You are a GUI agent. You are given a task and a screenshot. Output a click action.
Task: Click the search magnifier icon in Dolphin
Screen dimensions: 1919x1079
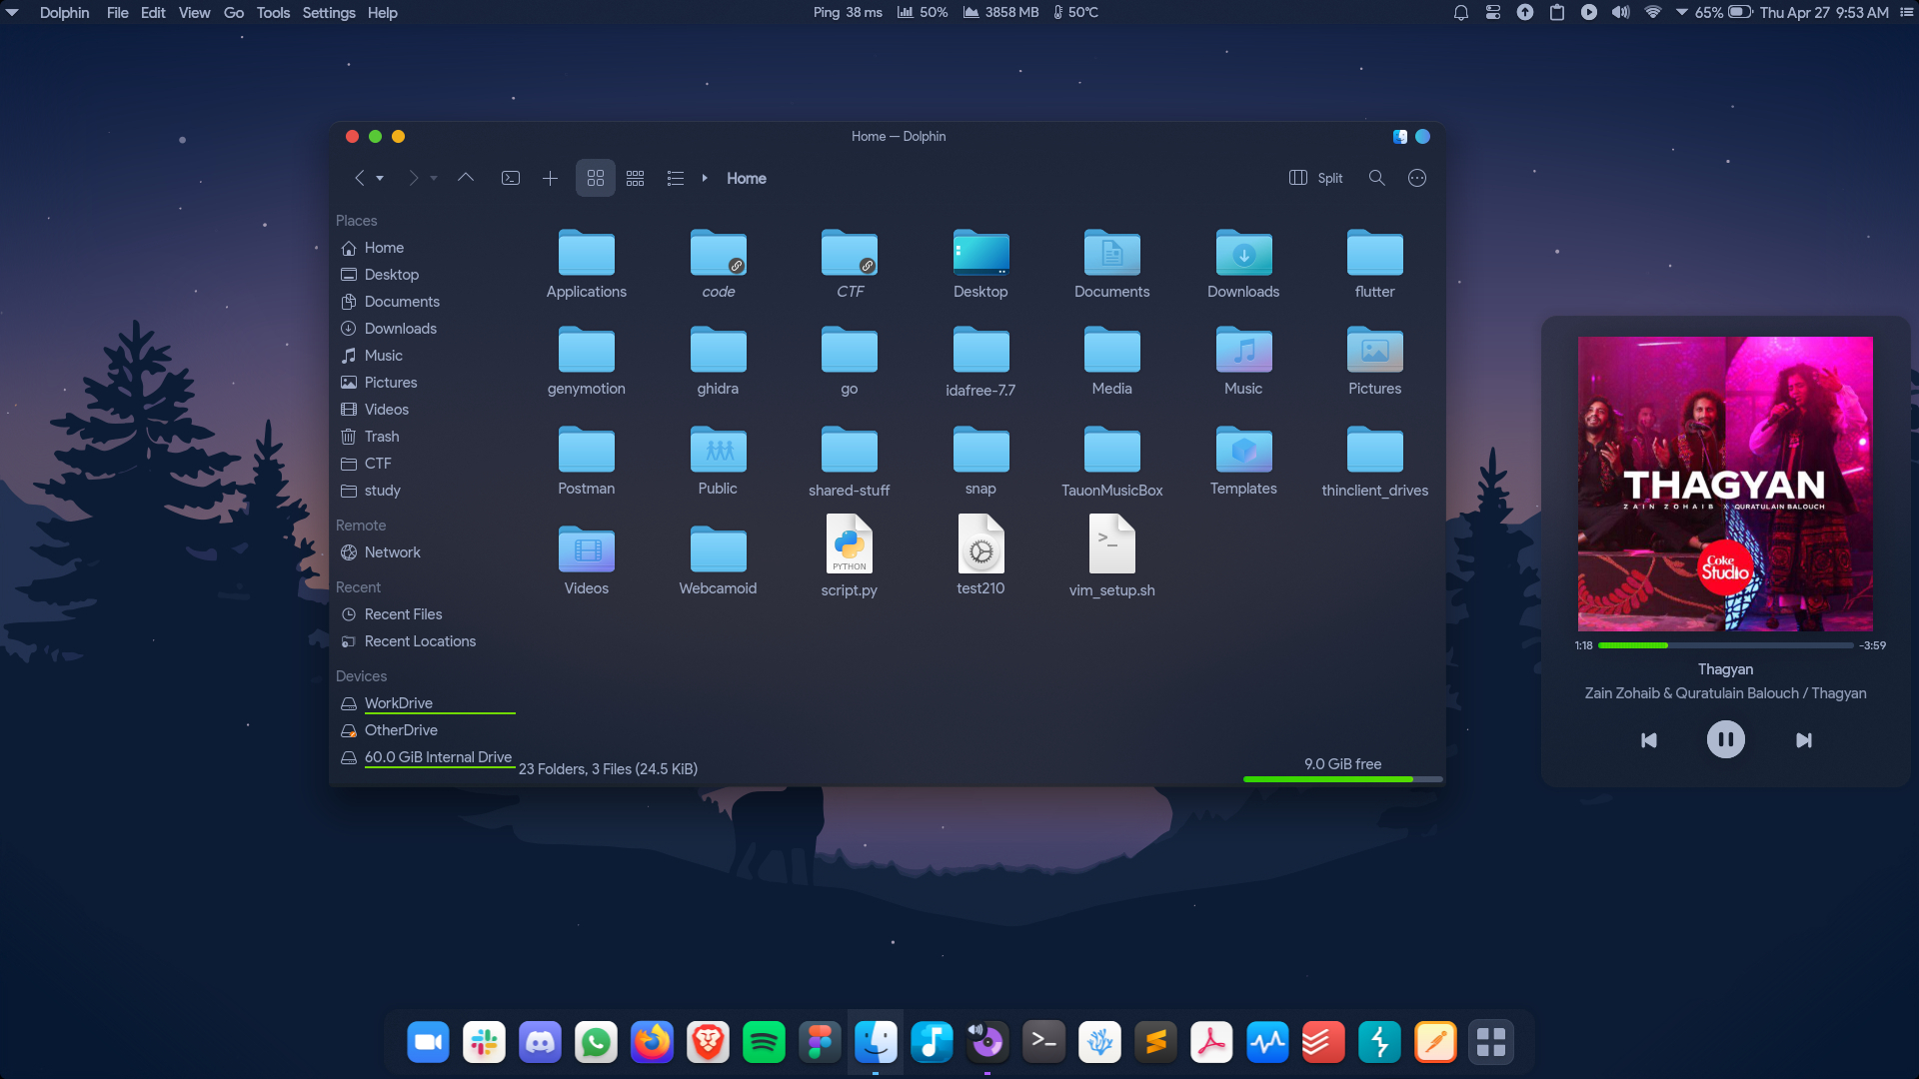[x=1376, y=178]
